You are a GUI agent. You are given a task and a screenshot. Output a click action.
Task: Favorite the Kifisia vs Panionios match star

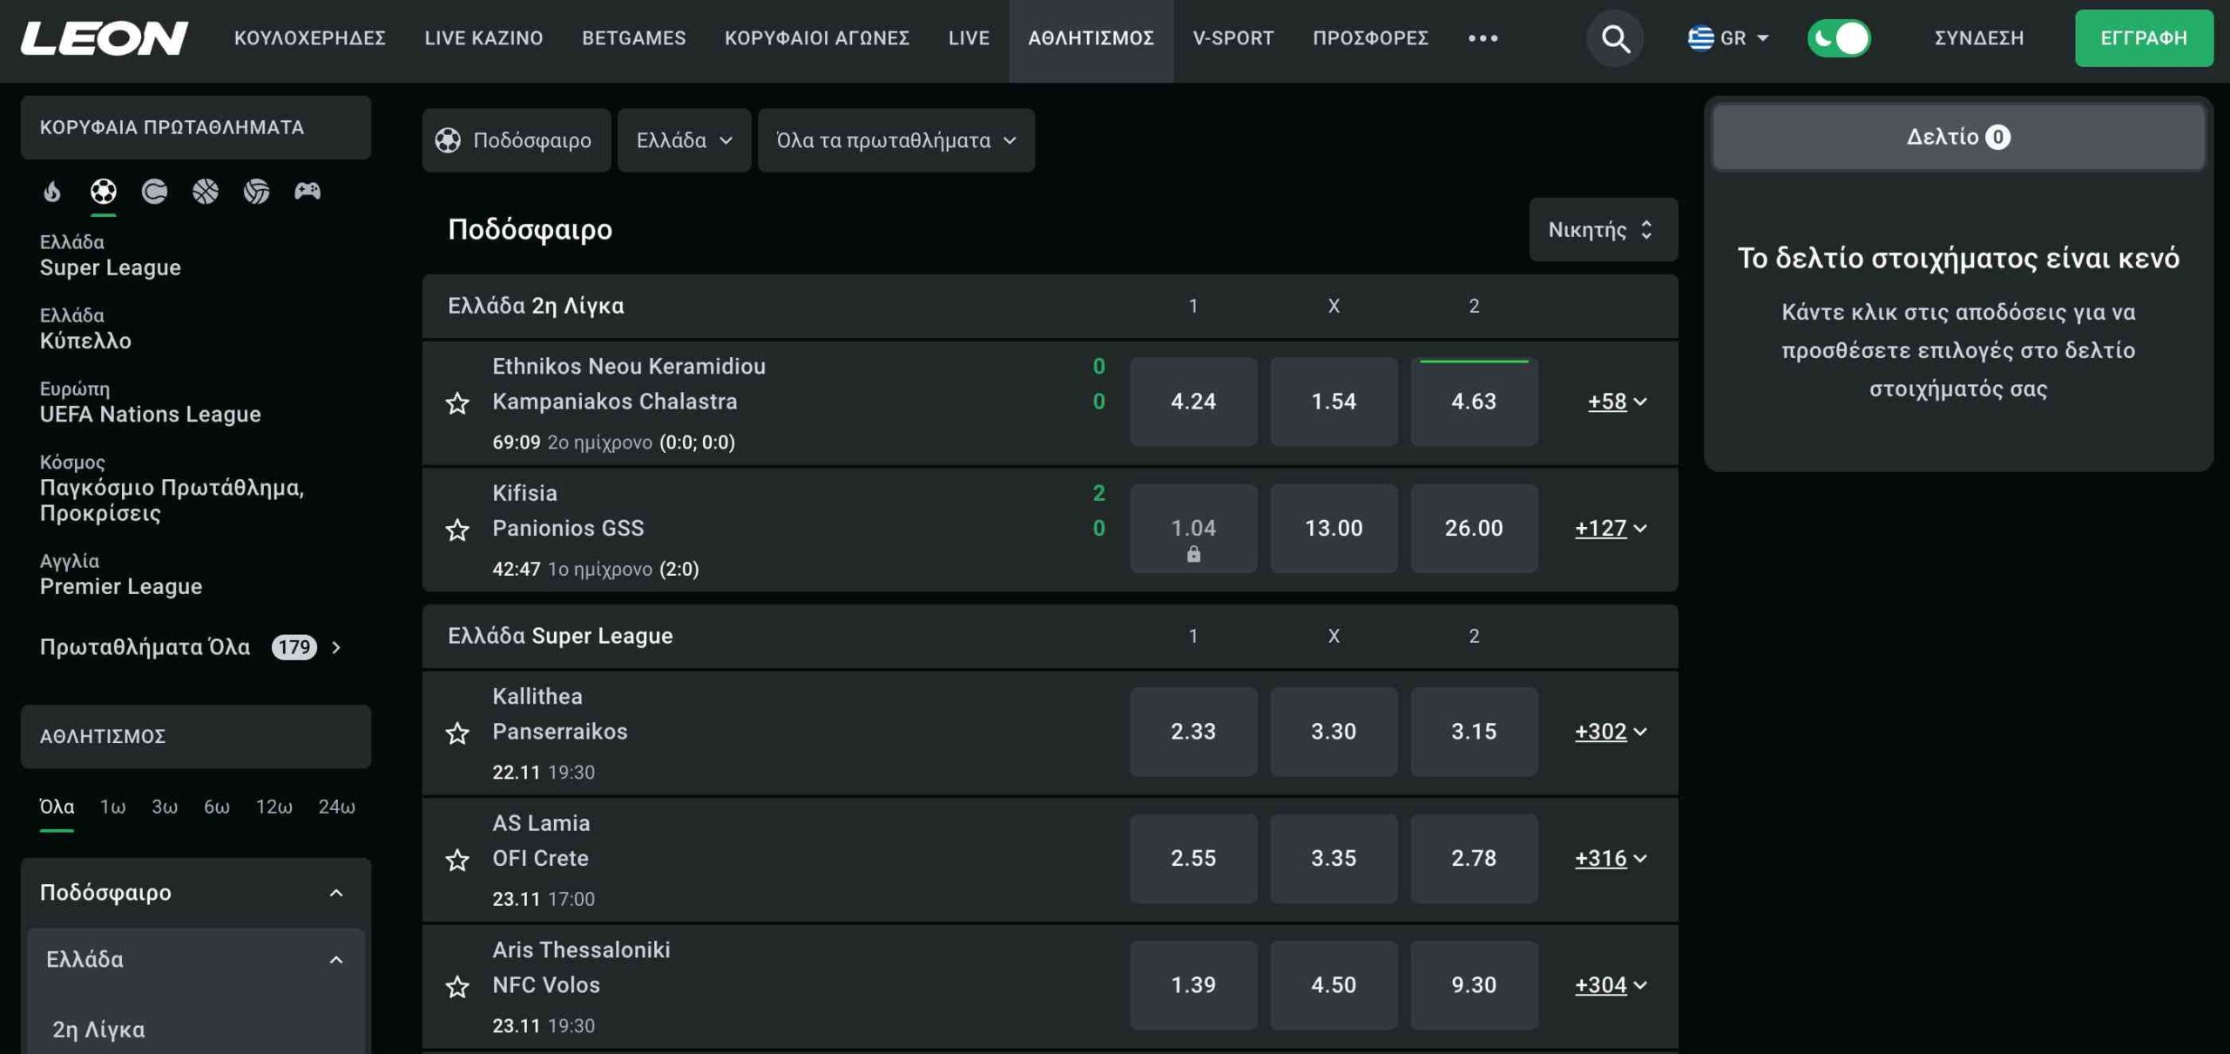[x=457, y=530]
